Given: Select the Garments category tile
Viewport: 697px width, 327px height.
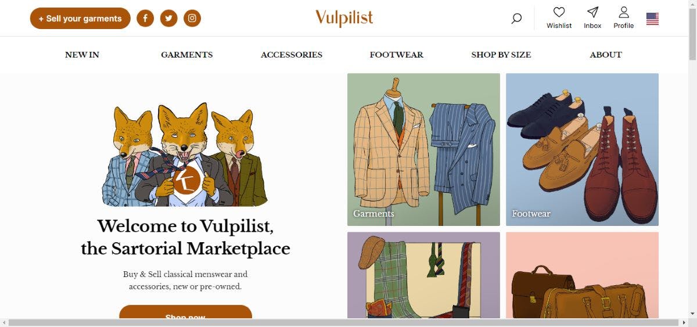Looking at the screenshot, I should coord(423,149).
